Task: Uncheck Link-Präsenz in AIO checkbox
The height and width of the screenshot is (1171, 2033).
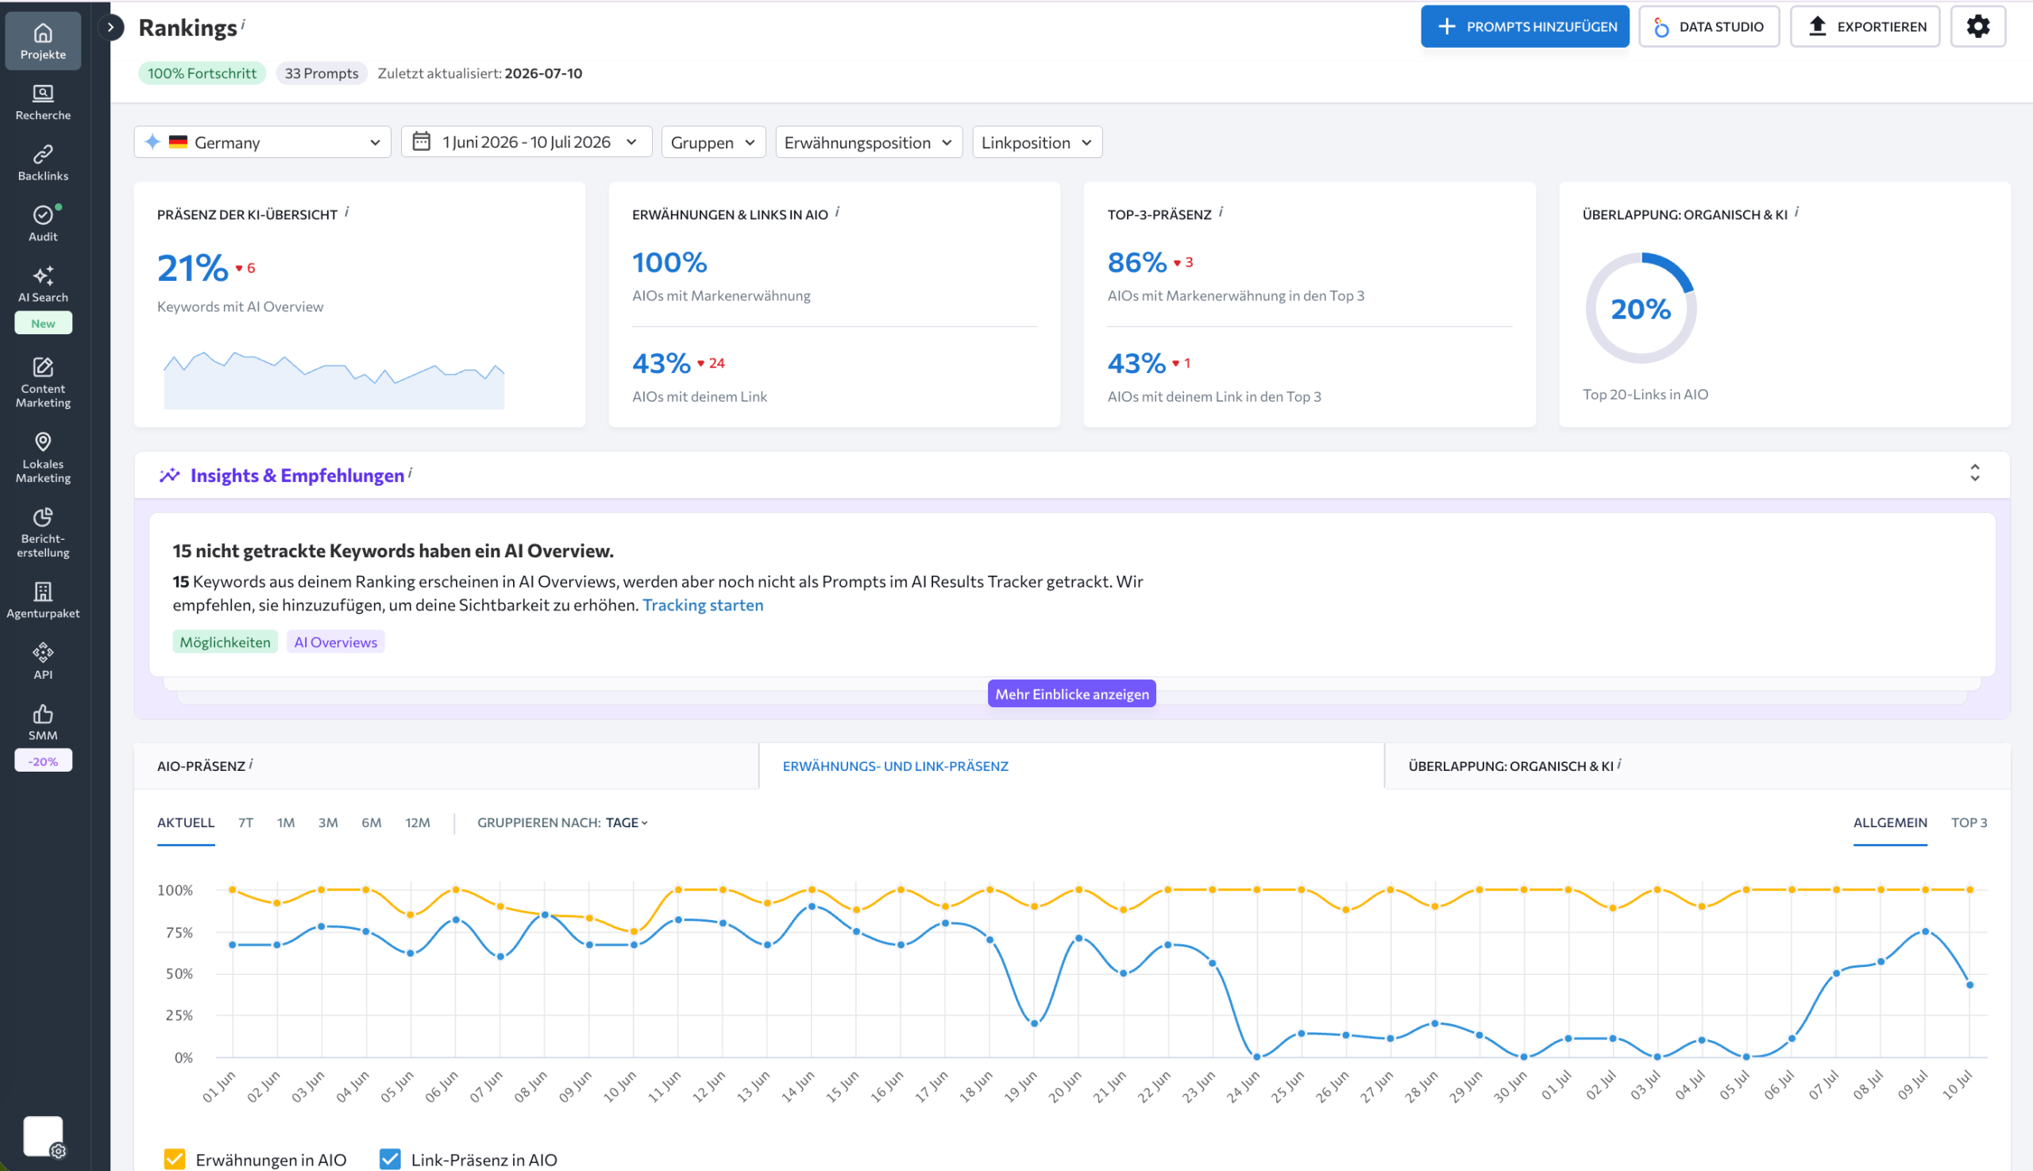Action: click(390, 1159)
